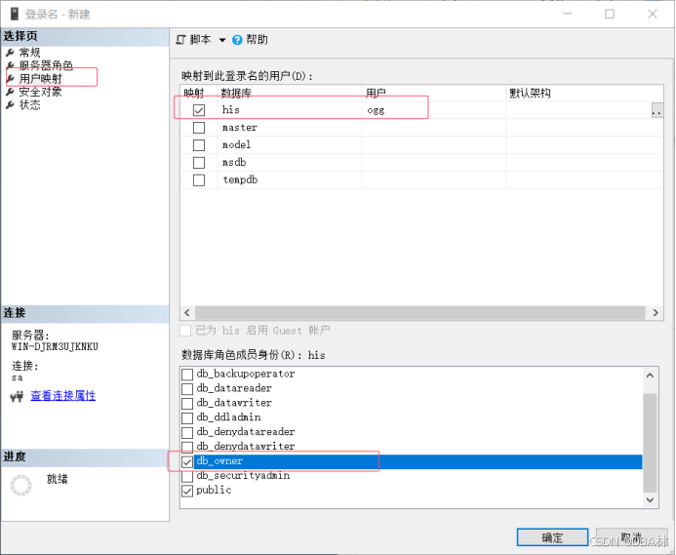Click the server window icon in title bar
Viewport: 676px width, 555px height.
coord(15,14)
